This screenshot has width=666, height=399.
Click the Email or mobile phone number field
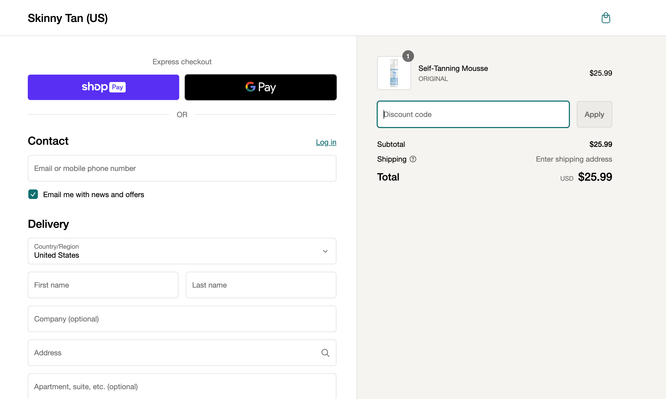[x=182, y=168]
